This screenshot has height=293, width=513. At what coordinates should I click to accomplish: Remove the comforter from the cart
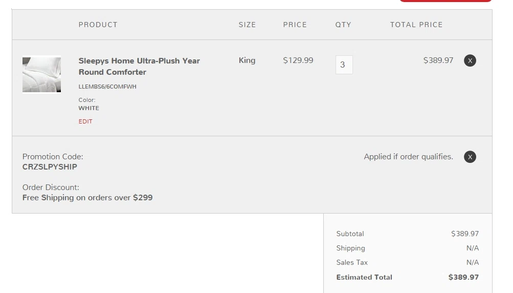coord(470,60)
